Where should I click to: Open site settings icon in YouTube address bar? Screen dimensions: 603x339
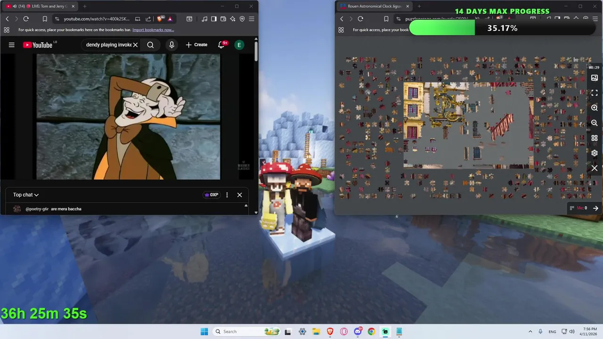pyautogui.click(x=57, y=19)
